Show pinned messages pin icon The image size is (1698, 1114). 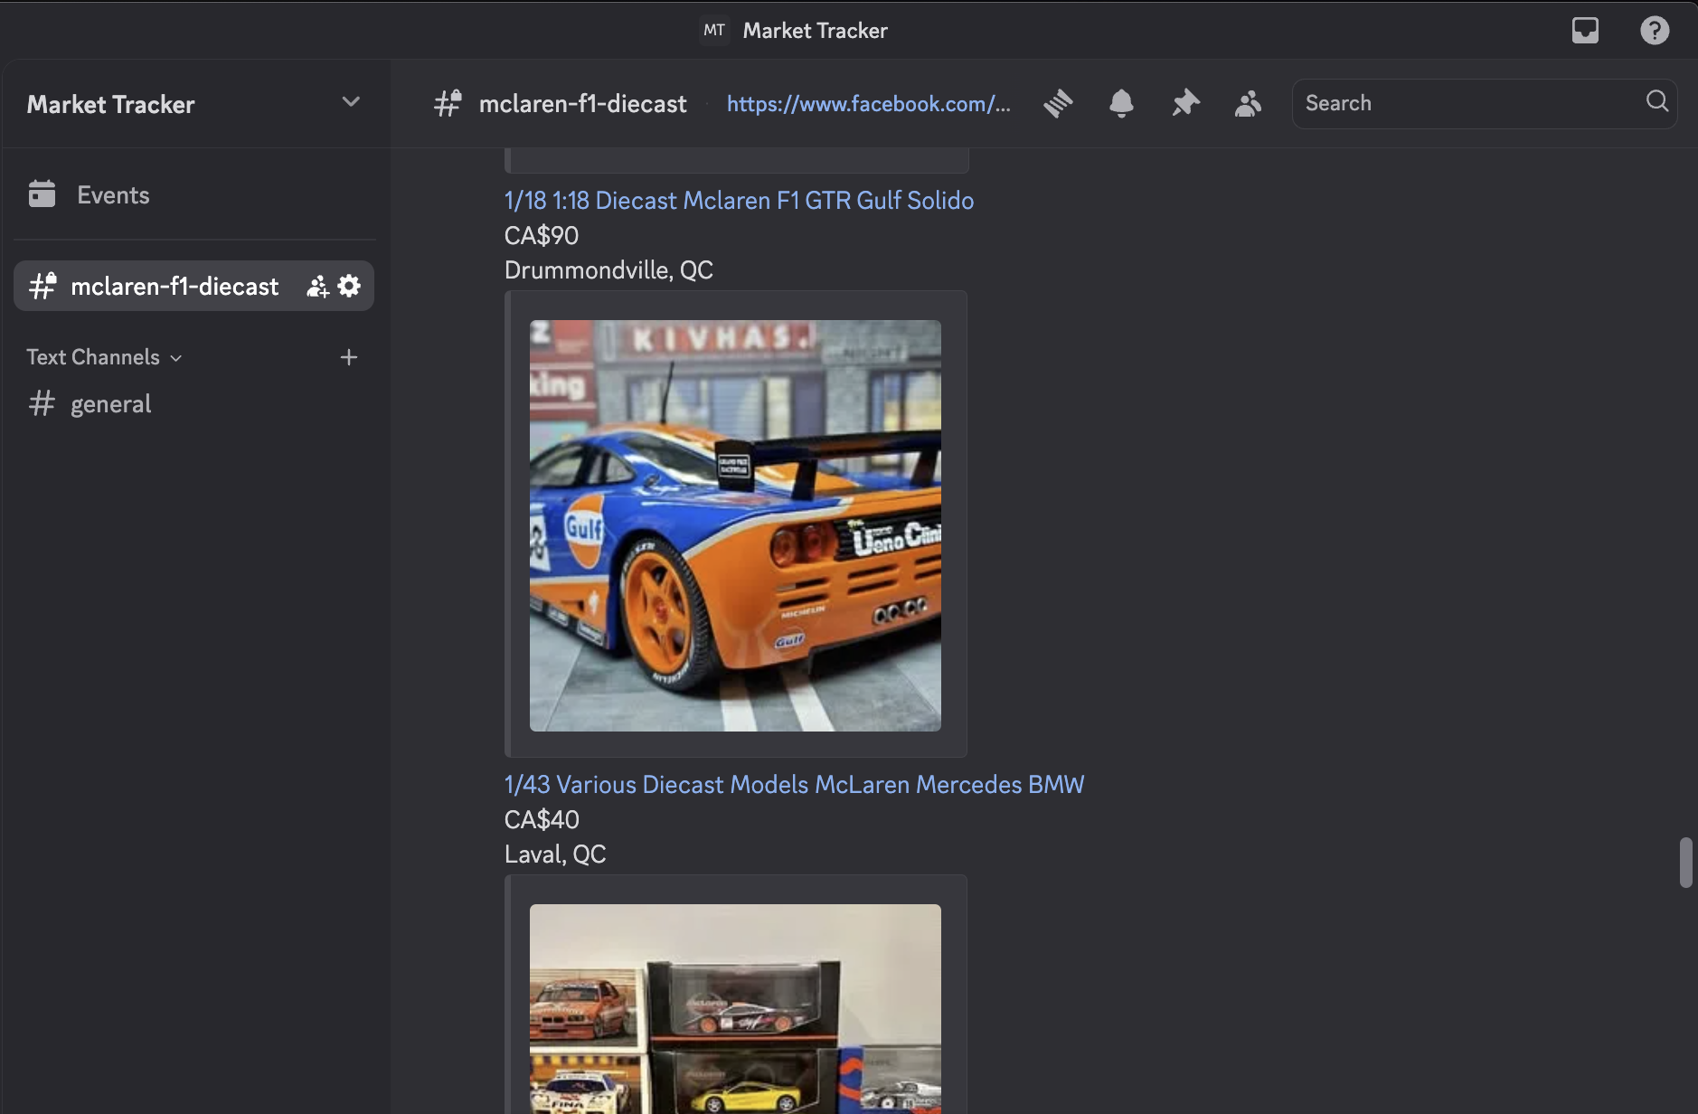point(1185,103)
